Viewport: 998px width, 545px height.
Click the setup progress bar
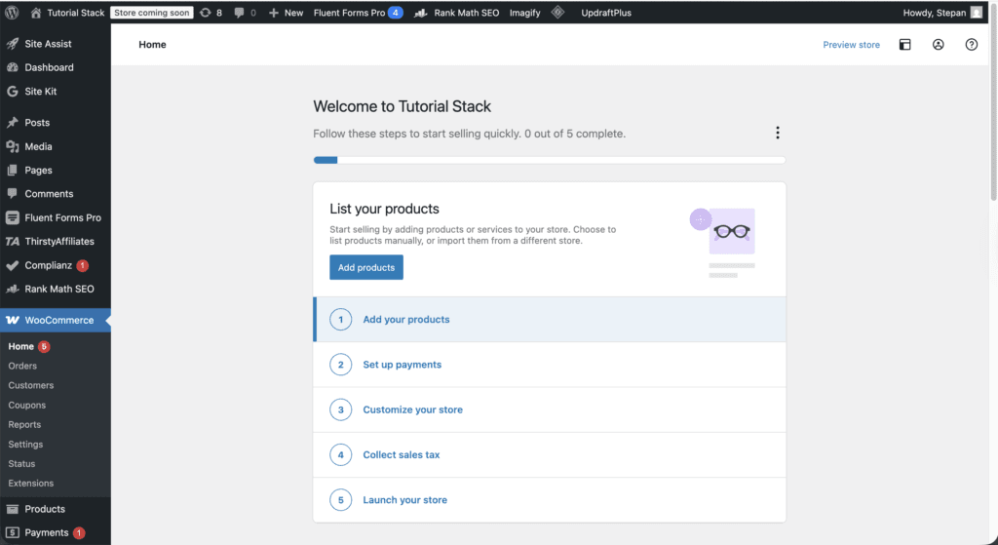[x=550, y=160]
